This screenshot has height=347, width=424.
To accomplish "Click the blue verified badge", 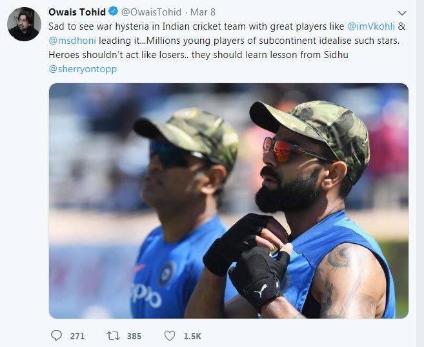I will coord(112,12).
